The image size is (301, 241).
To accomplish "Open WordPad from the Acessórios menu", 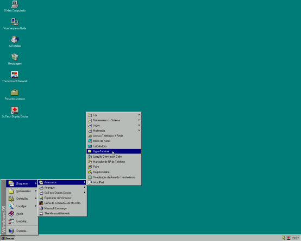I will point(114,182).
